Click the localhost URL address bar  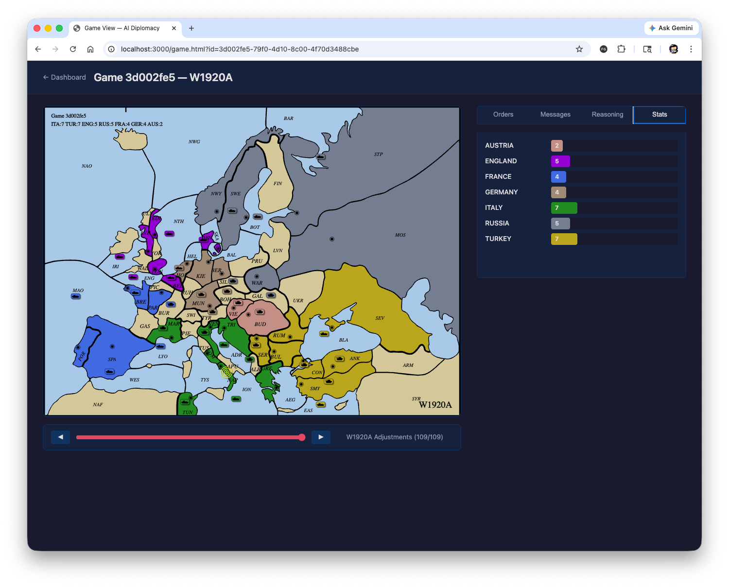340,49
